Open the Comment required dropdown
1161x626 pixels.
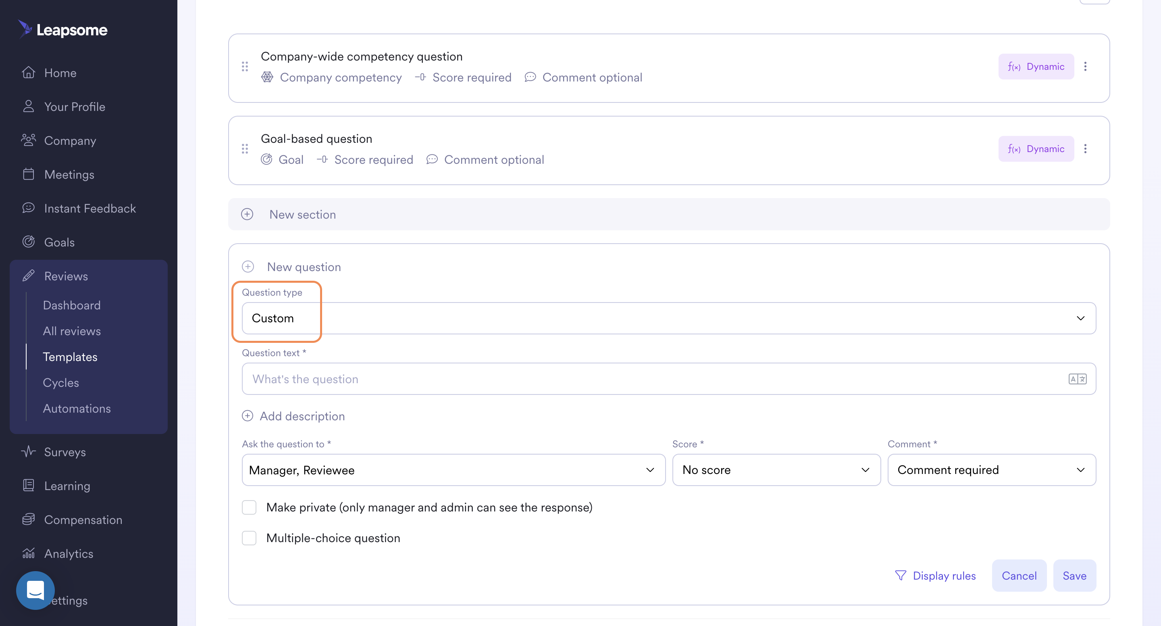[992, 470]
